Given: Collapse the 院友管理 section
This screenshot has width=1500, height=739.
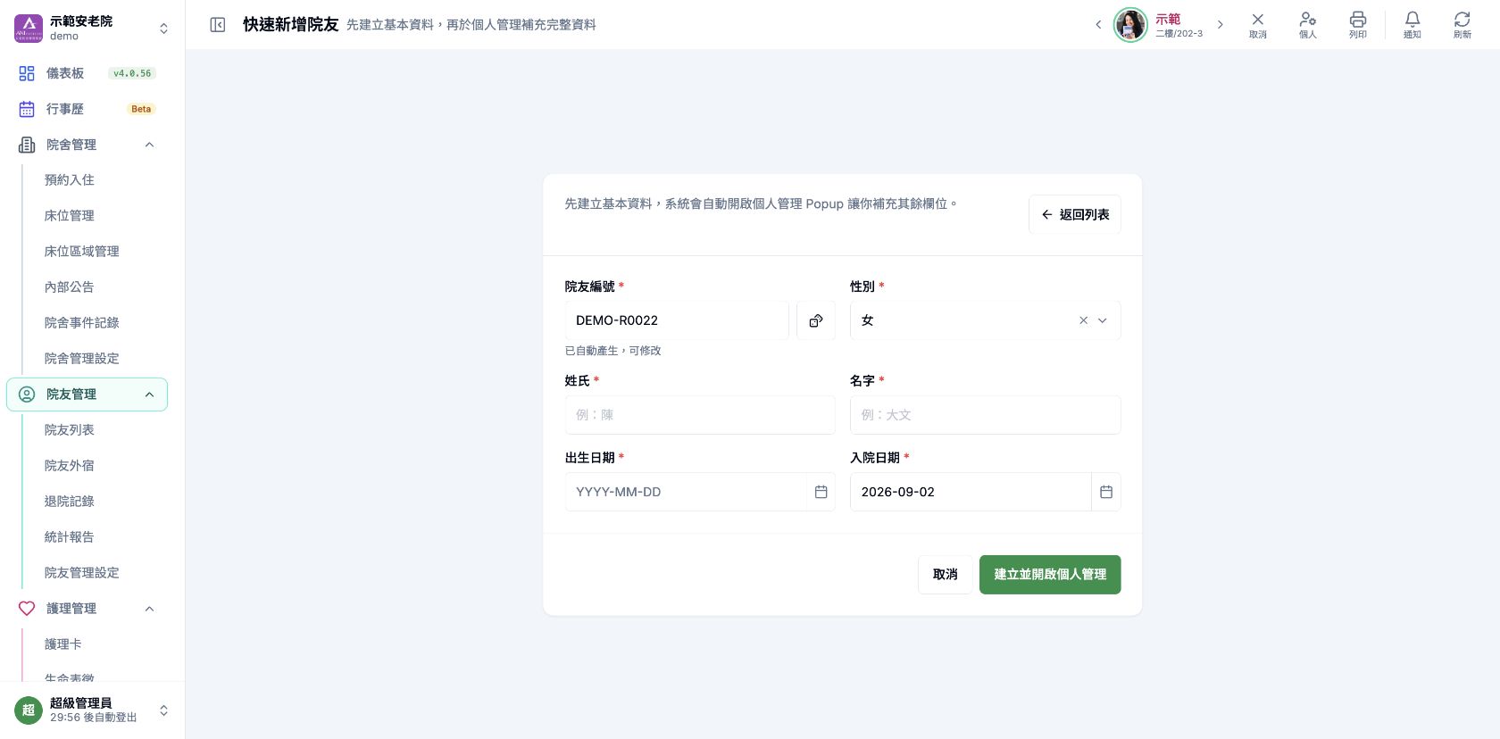Looking at the screenshot, I should coord(87,394).
